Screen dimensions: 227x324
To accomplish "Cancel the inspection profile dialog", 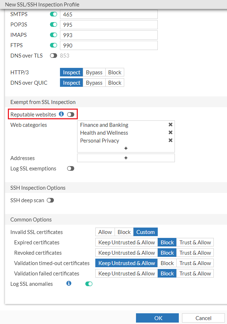I will pos(203,318).
